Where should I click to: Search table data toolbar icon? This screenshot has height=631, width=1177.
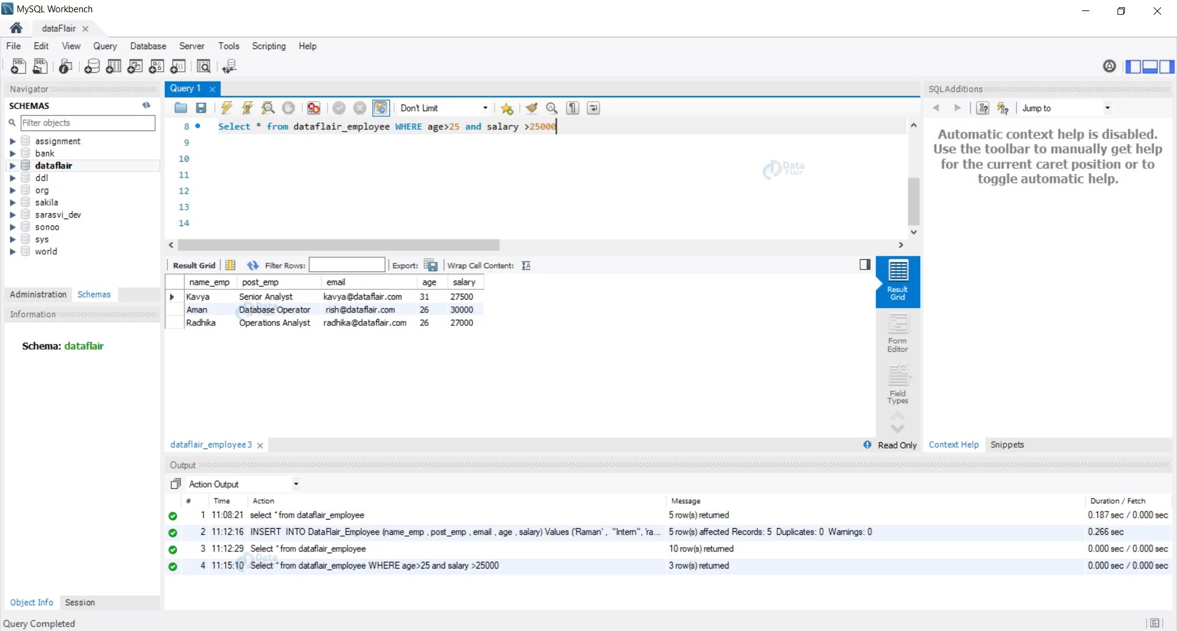point(204,66)
